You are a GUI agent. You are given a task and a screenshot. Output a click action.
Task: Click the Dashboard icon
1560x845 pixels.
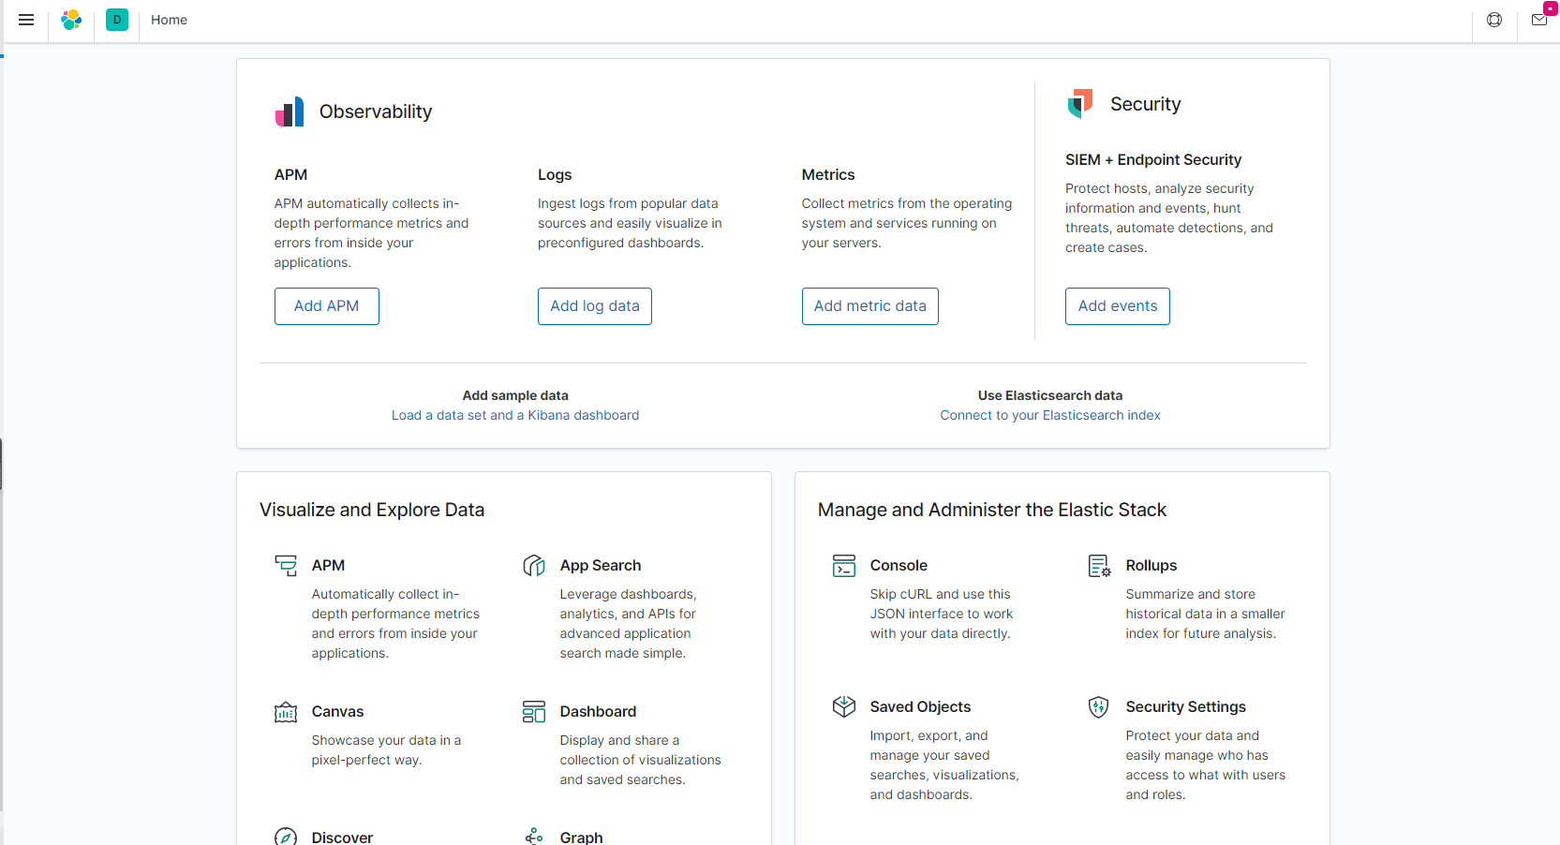(x=534, y=712)
